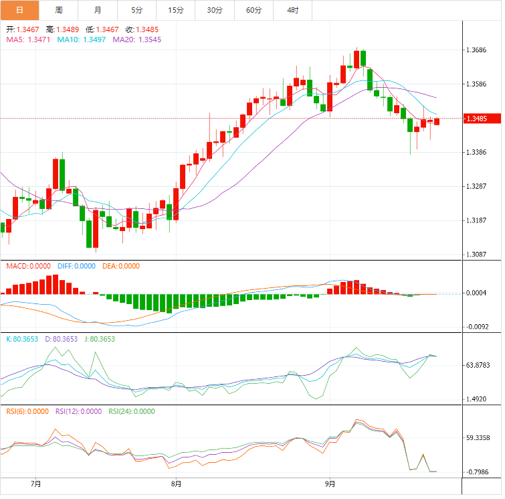The height and width of the screenshot is (499, 505).
Task: Click the DEA legend label
Action: coord(121,266)
